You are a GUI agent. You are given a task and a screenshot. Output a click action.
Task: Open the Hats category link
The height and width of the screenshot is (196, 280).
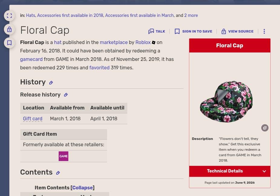[31, 15]
